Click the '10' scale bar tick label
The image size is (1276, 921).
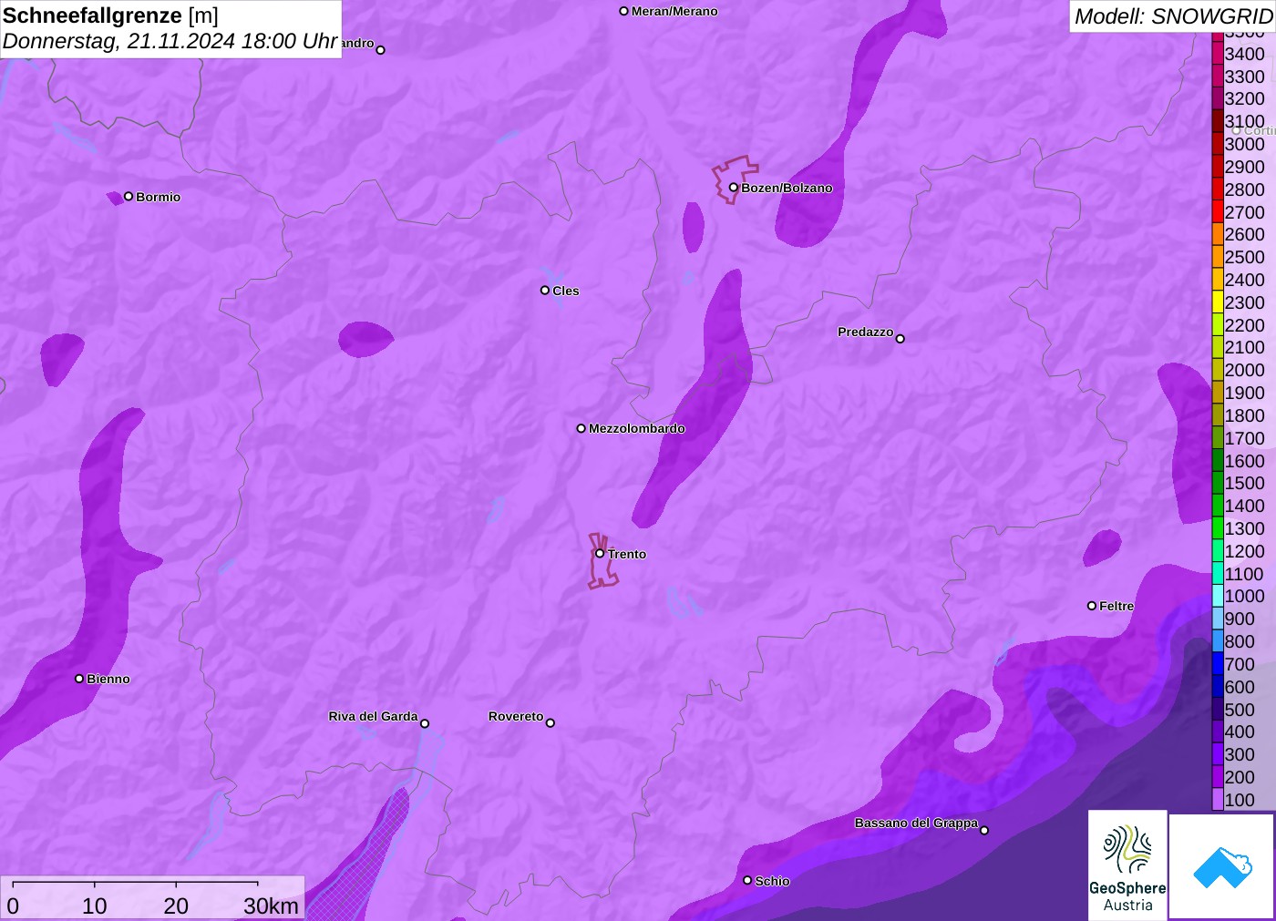95,906
